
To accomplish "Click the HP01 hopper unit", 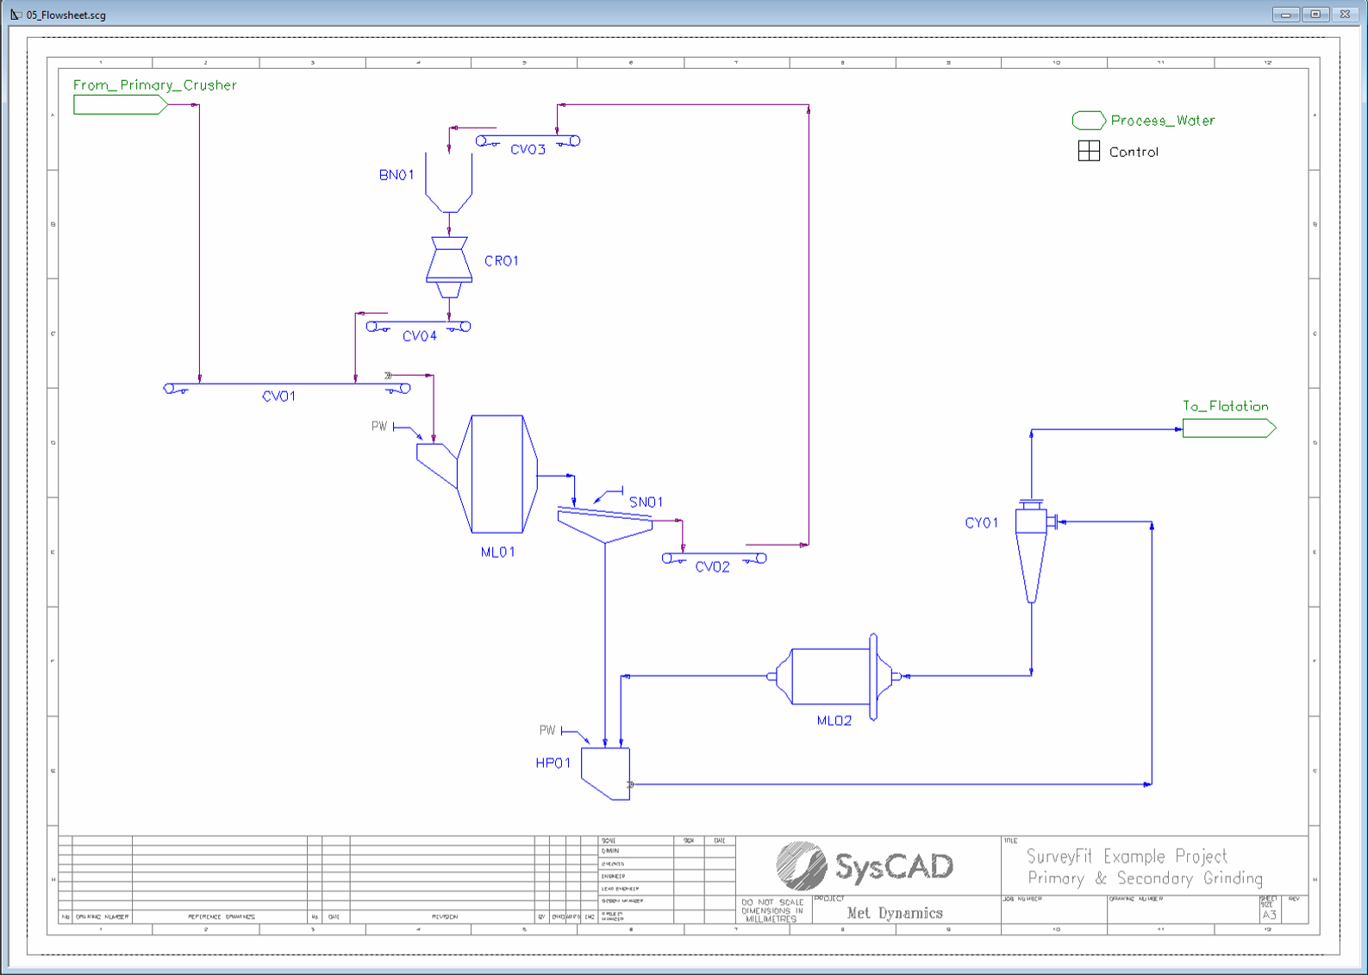I will click(606, 772).
